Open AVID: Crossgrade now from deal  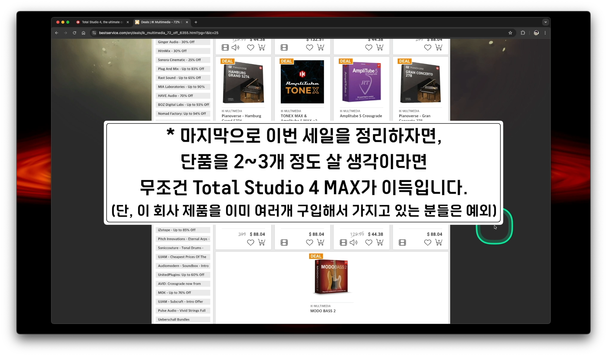(x=183, y=284)
